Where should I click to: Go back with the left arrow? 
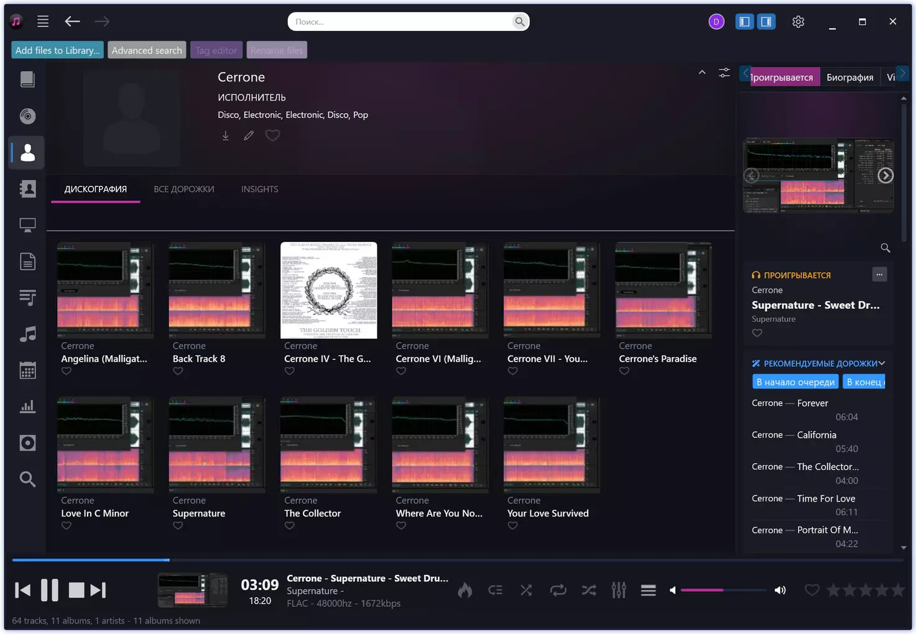pyautogui.click(x=73, y=22)
